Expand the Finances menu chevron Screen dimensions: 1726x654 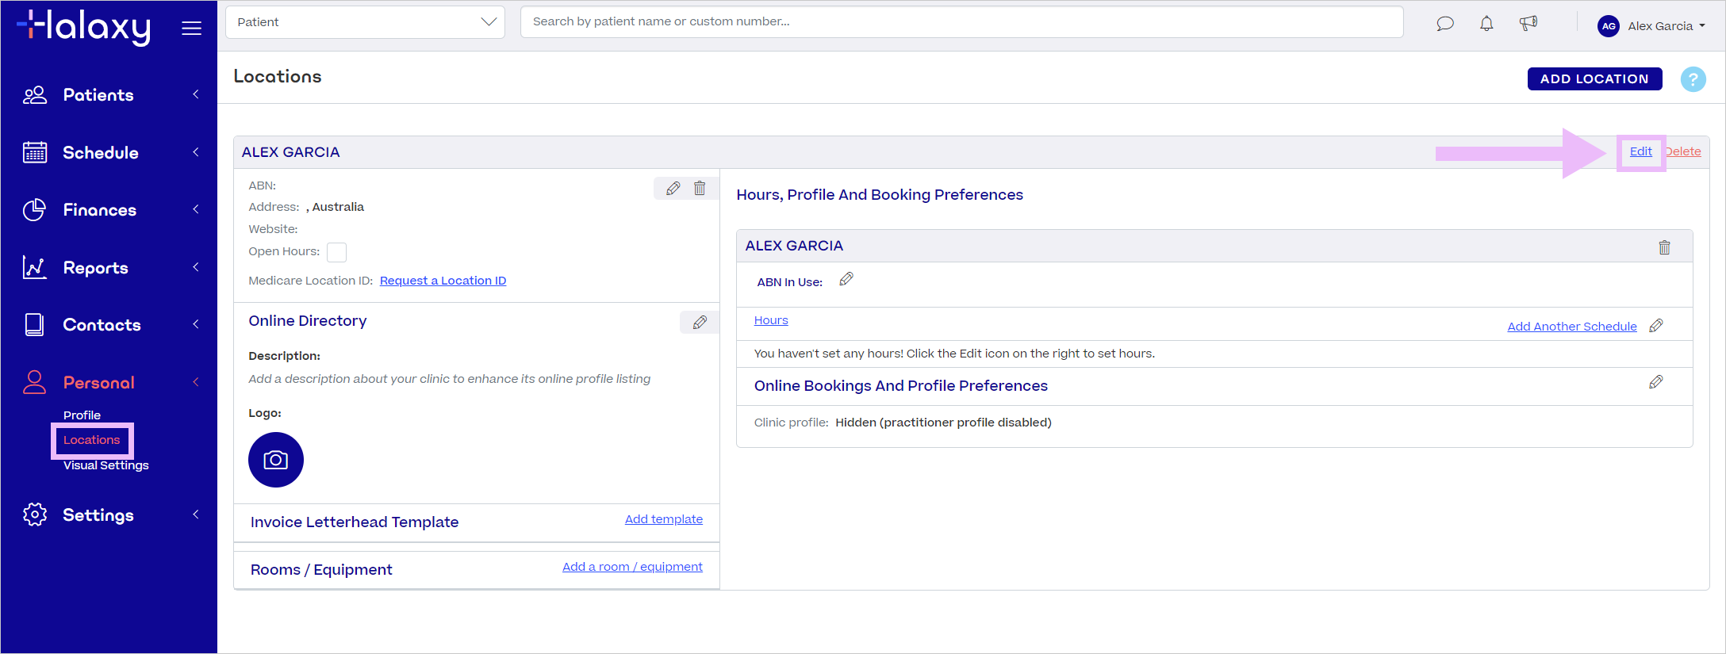point(196,209)
